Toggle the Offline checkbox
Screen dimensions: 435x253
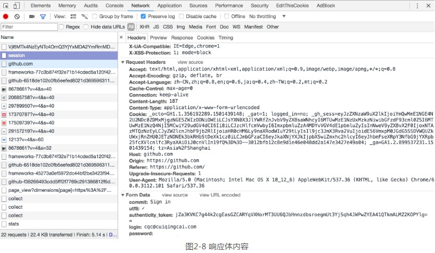pyautogui.click(x=226, y=17)
